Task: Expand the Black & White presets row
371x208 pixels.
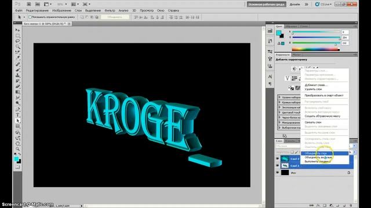Action: [x=279, y=117]
